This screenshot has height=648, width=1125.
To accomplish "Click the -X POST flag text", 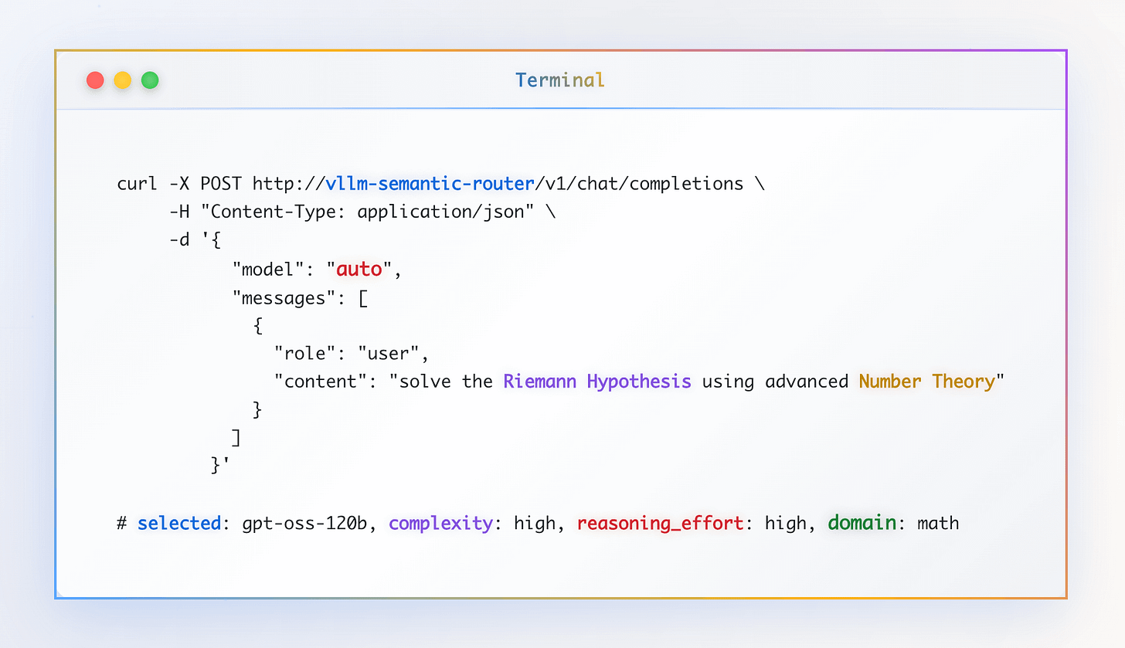I will 206,184.
